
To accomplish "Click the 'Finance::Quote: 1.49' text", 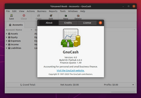I will [71, 63].
